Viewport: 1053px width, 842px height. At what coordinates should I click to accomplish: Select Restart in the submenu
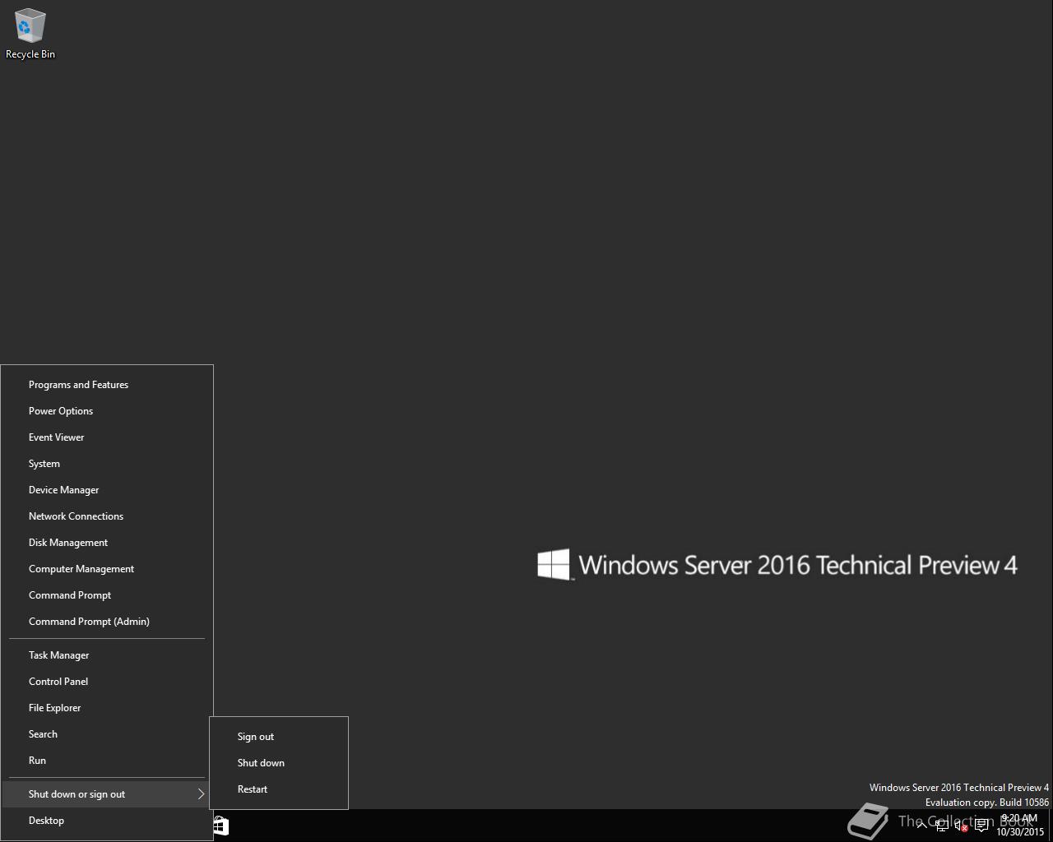click(279, 789)
